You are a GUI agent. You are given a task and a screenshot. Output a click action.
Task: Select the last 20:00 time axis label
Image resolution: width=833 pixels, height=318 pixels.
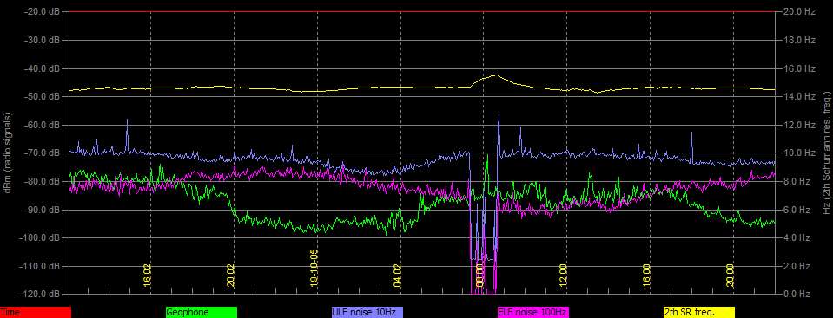pos(730,276)
